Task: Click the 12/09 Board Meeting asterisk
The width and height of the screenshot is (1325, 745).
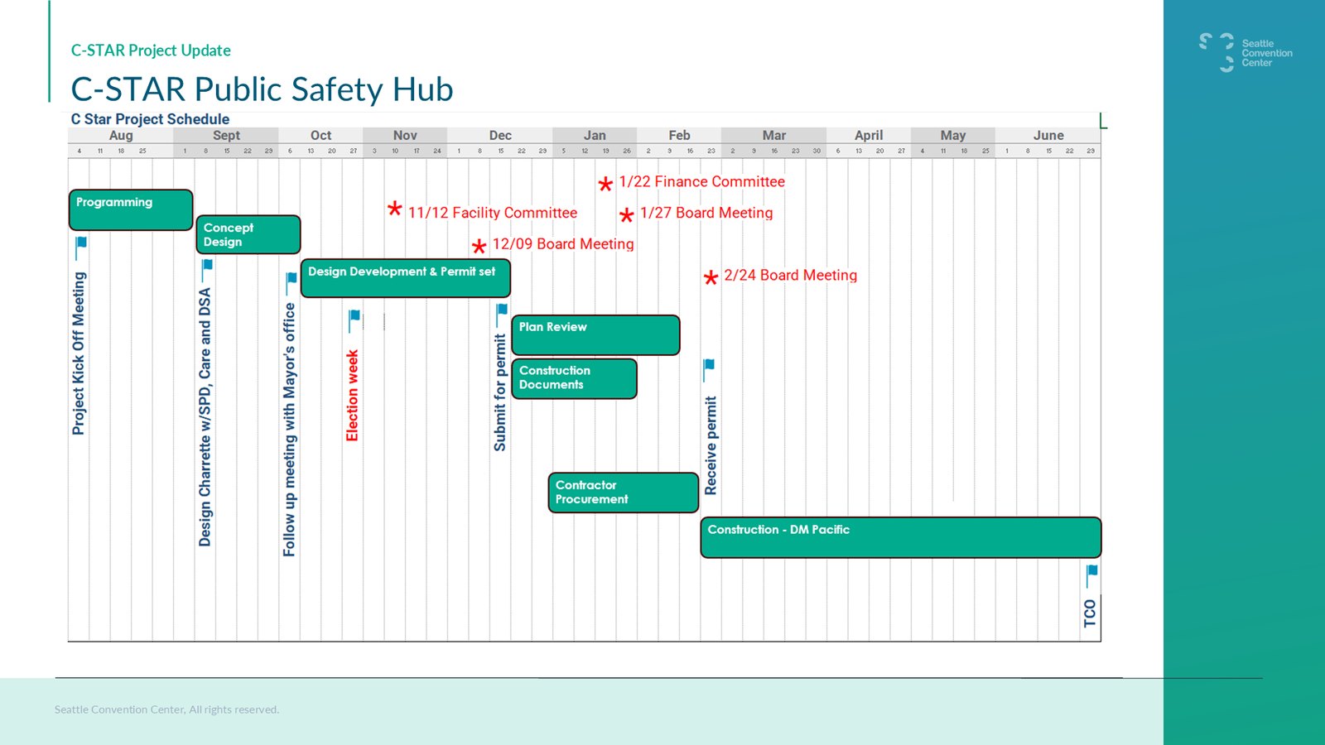Action: (479, 246)
